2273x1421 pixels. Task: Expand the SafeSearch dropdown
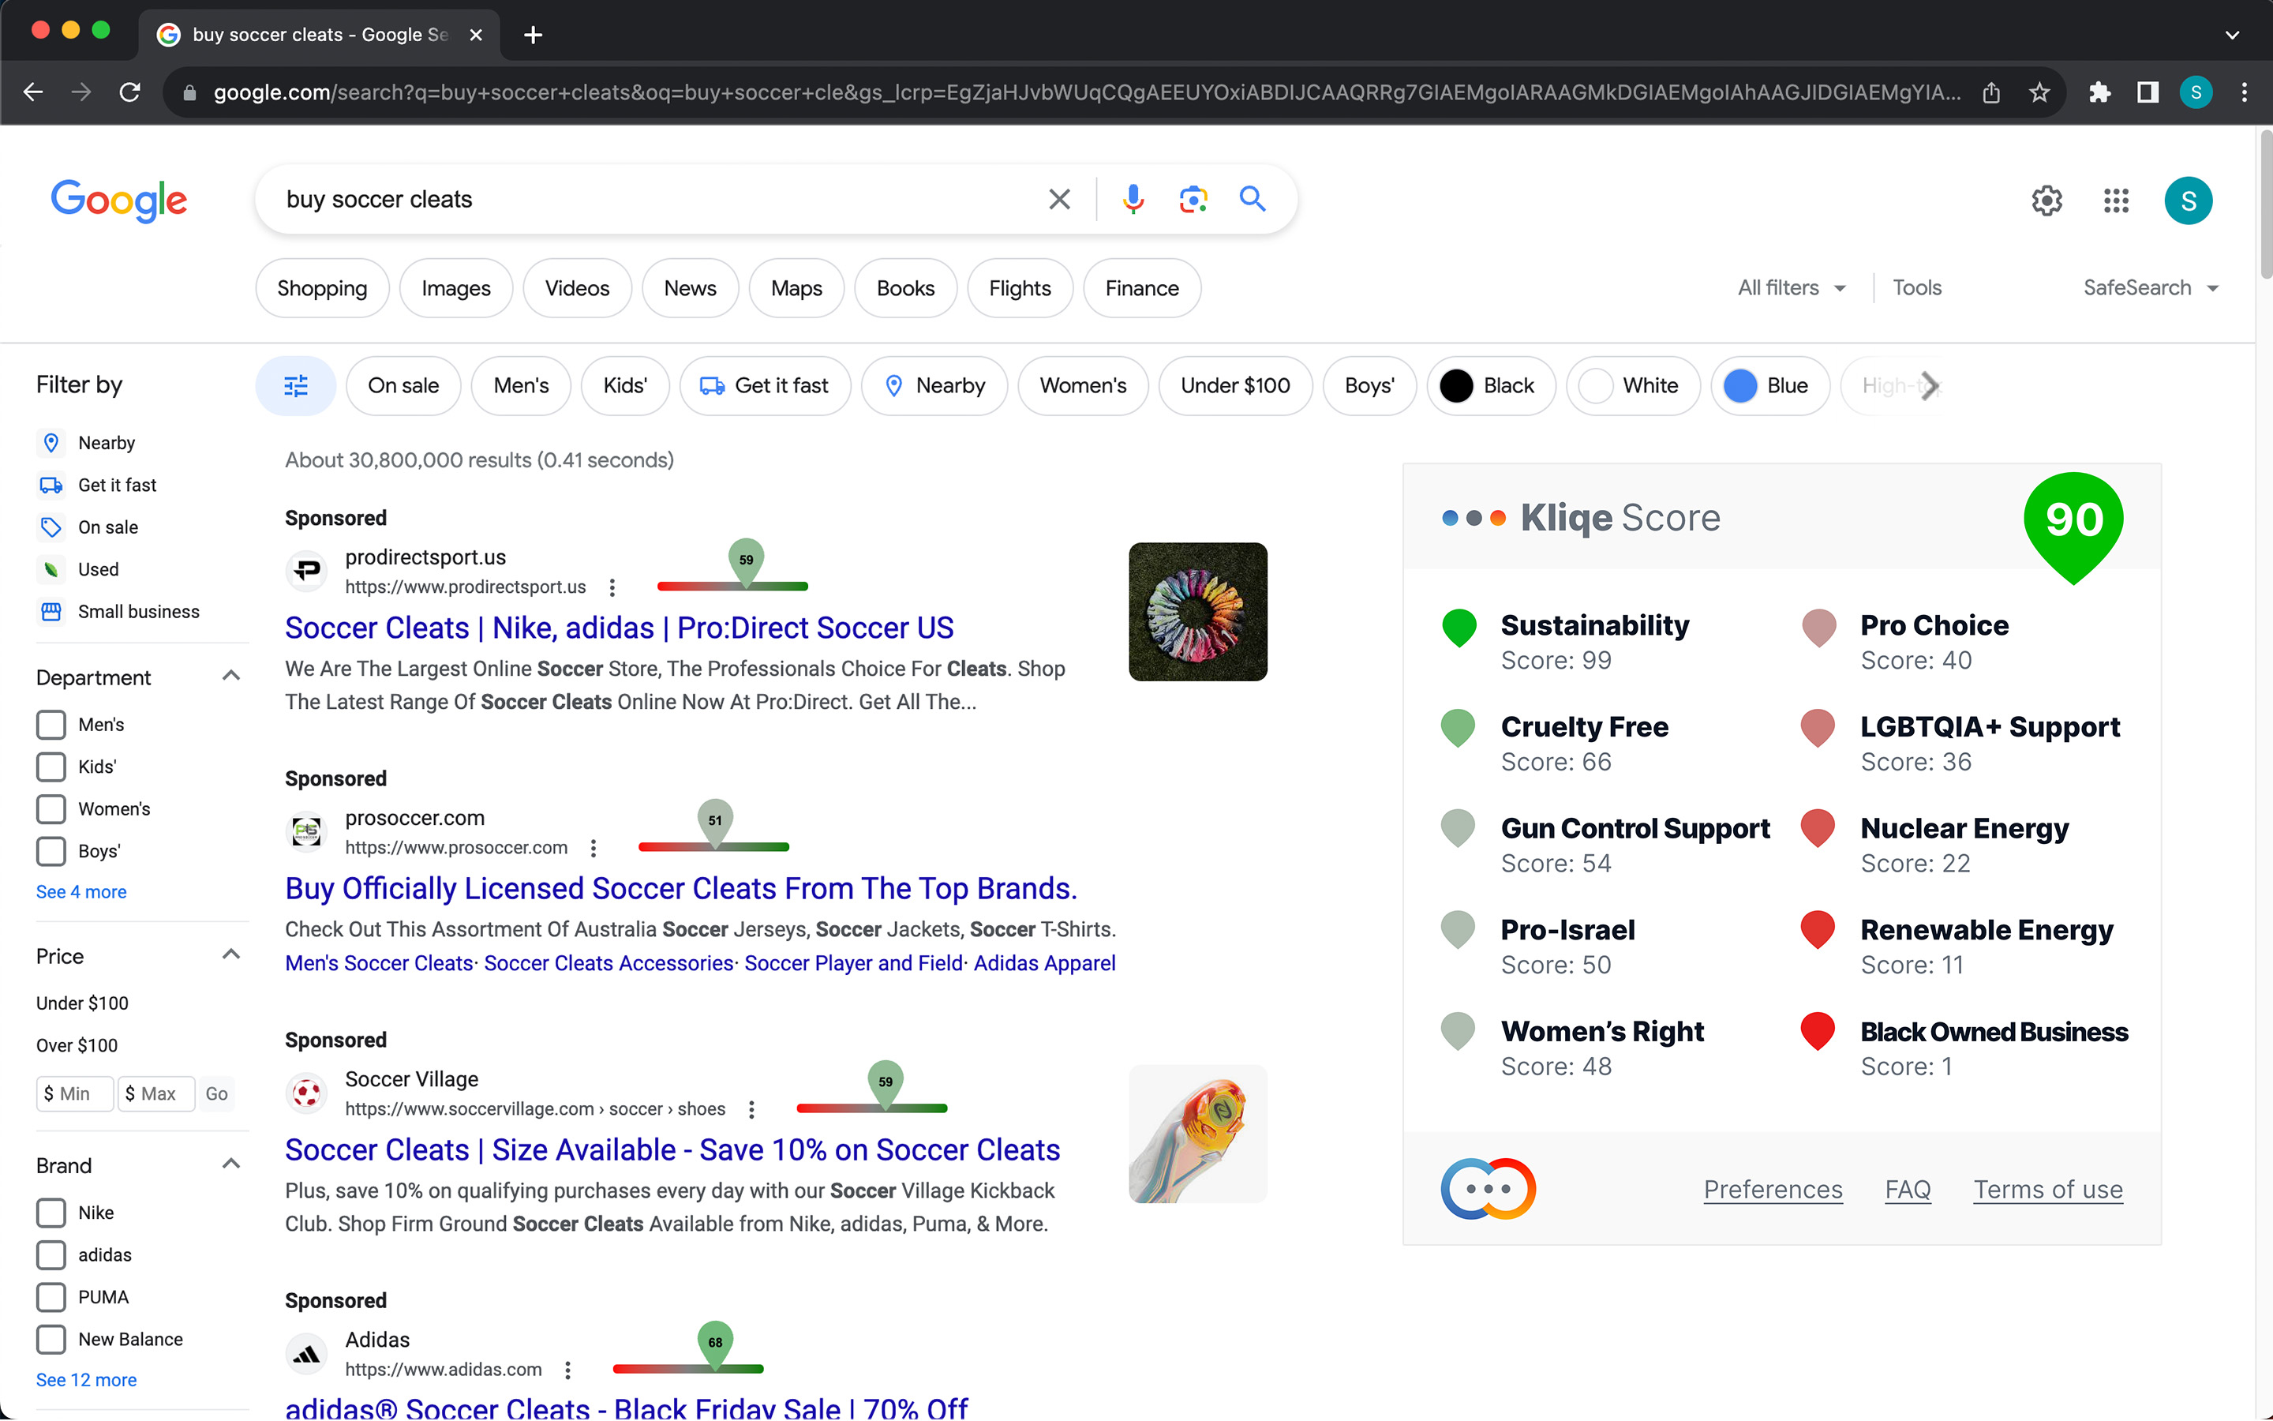2149,287
